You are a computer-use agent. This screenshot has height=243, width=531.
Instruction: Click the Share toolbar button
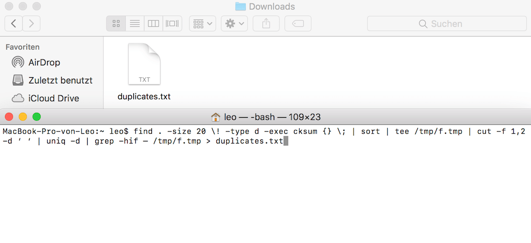[x=266, y=23]
